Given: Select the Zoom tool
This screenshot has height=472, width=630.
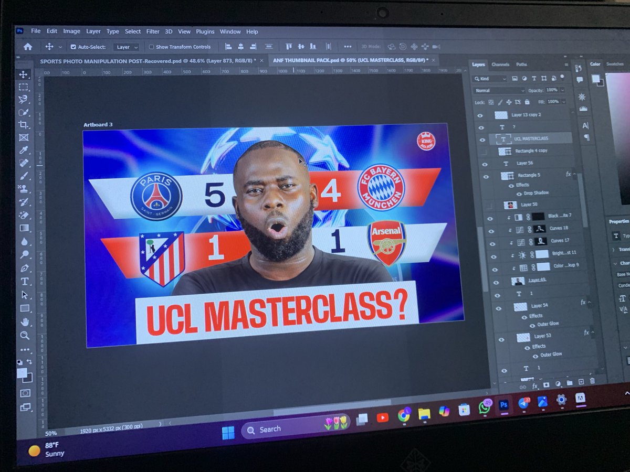Looking at the screenshot, I should coord(25,335).
